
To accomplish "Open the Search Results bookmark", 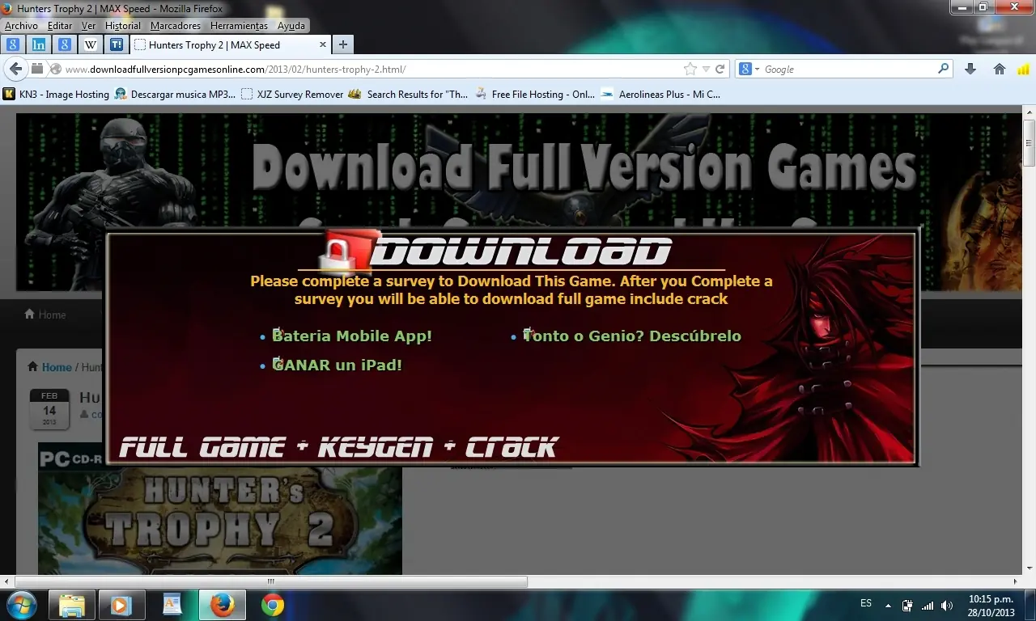I will tap(408, 94).
